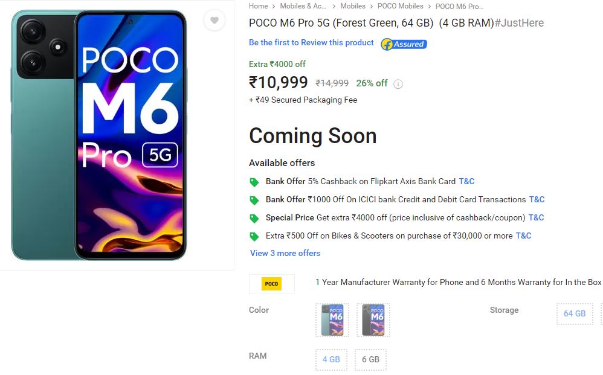The height and width of the screenshot is (375, 603).
Task: Click the main POCO M6 Pro product image
Action: tap(99, 135)
